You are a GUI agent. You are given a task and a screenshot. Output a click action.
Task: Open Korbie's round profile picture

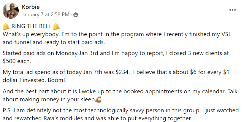coord(11,11)
